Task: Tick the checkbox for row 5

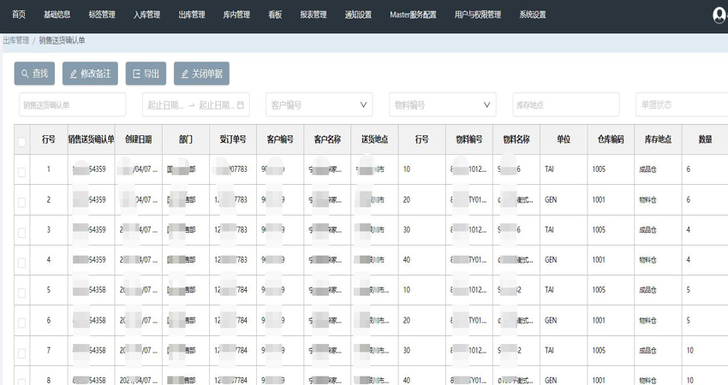Action: pos(22,292)
